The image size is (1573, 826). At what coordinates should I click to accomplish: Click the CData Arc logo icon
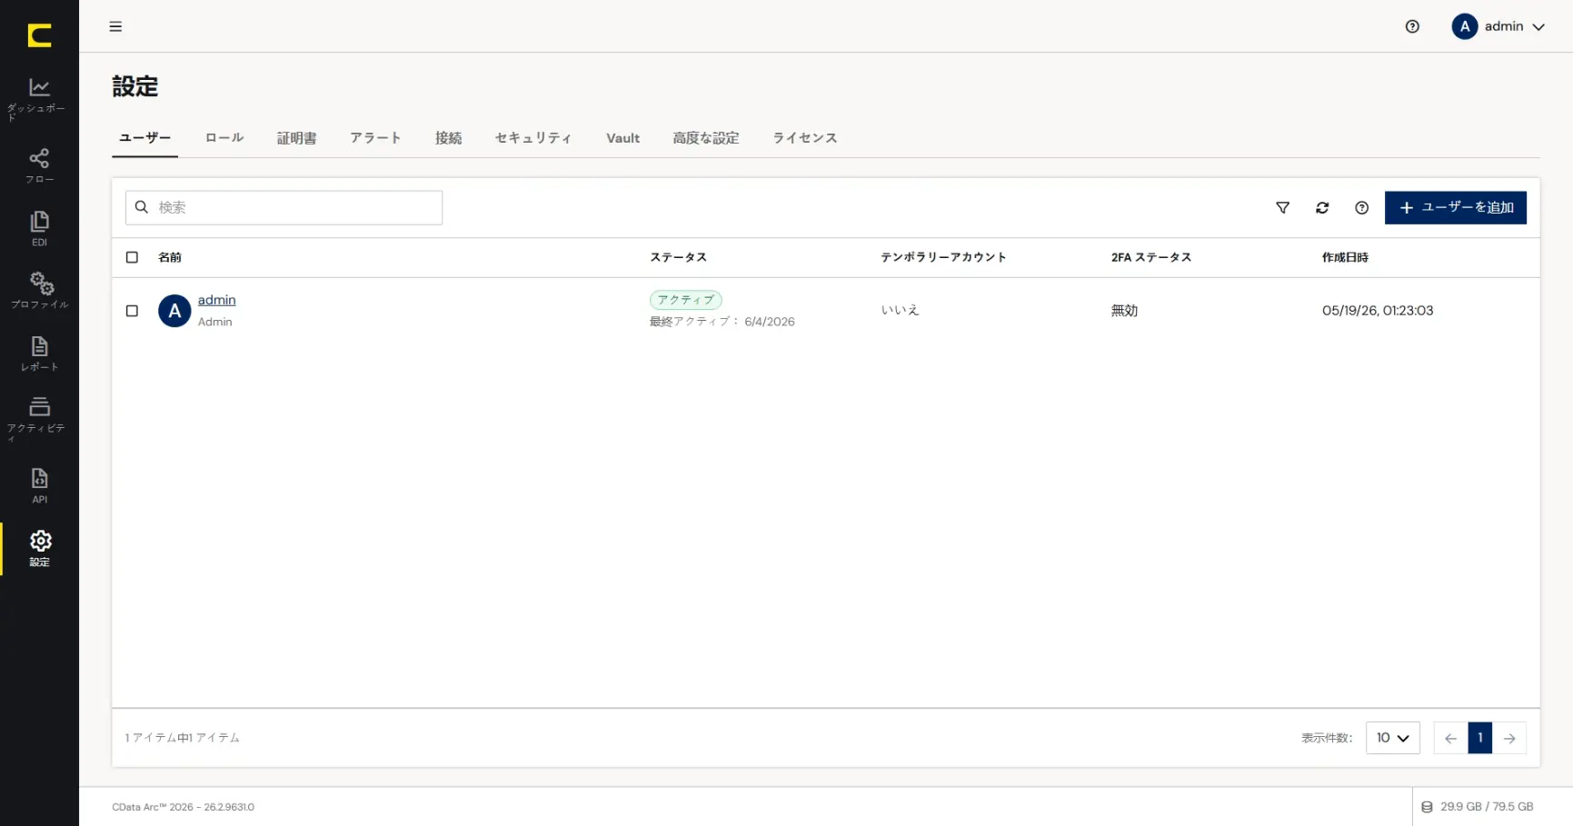(39, 35)
